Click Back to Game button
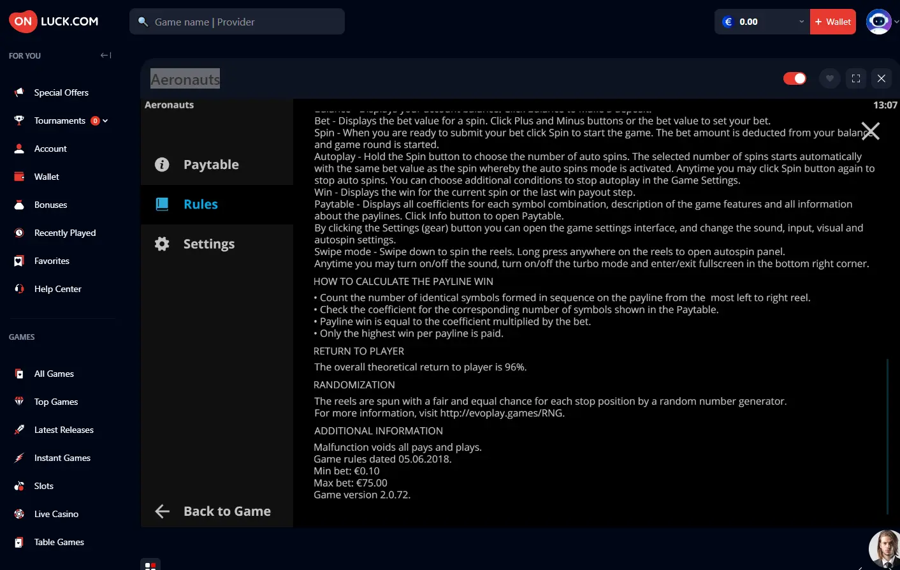 tap(217, 511)
